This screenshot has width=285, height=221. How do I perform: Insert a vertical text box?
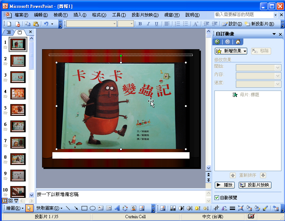click(109, 208)
